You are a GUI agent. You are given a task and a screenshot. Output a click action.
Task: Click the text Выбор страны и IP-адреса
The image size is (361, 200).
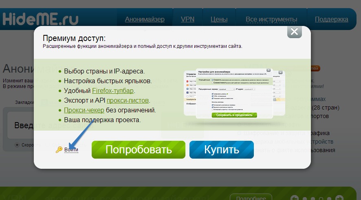[104, 71]
